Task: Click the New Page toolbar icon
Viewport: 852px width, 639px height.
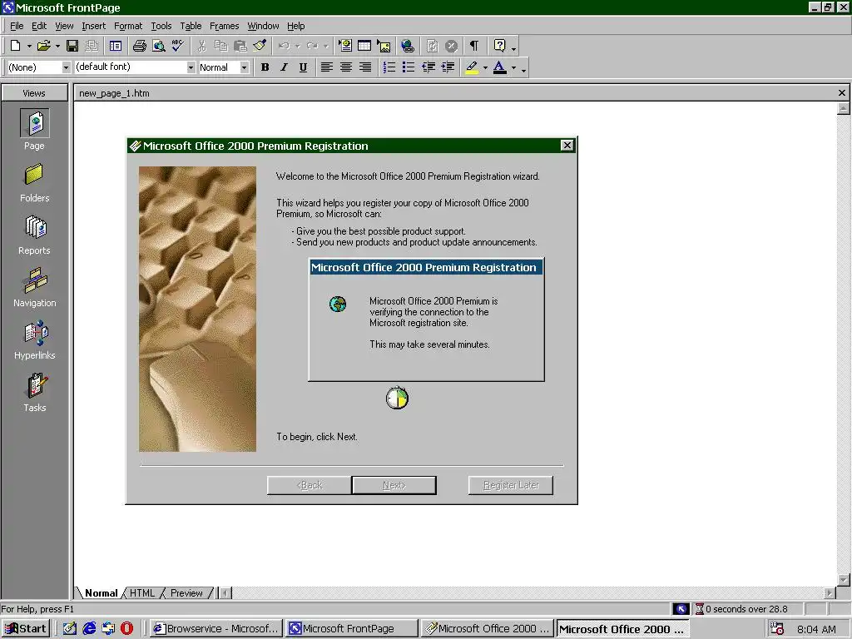Action: click(15, 47)
